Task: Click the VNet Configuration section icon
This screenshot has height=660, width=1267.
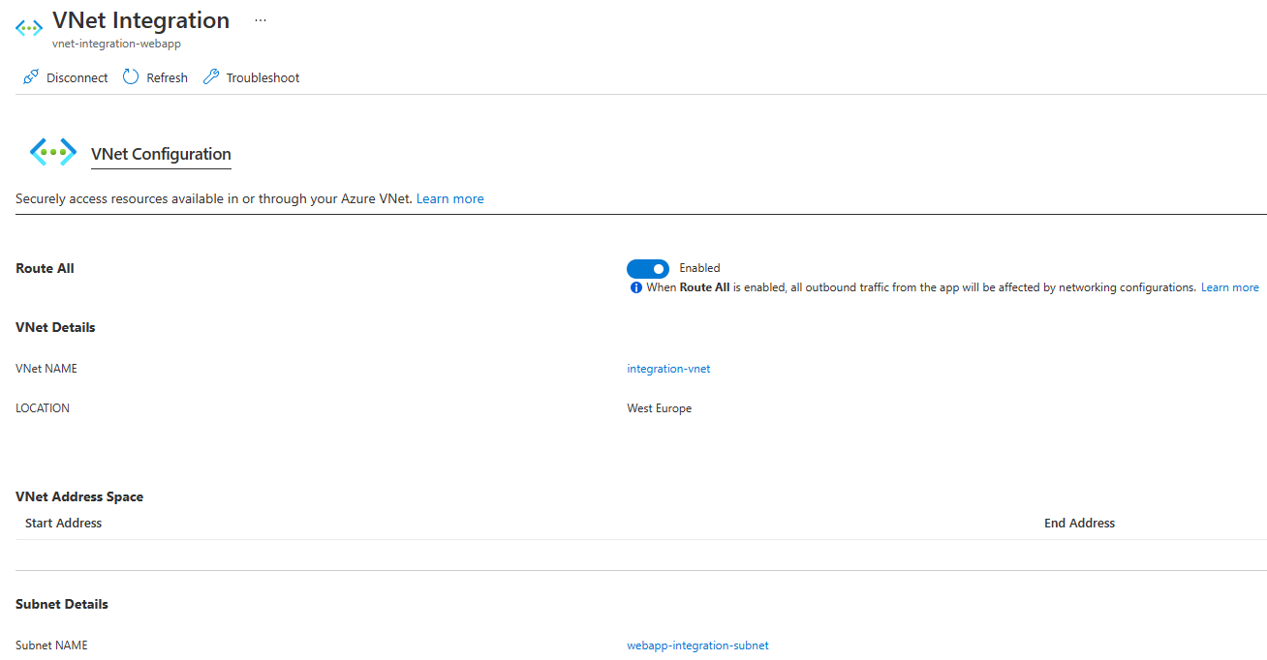Action: point(53,152)
